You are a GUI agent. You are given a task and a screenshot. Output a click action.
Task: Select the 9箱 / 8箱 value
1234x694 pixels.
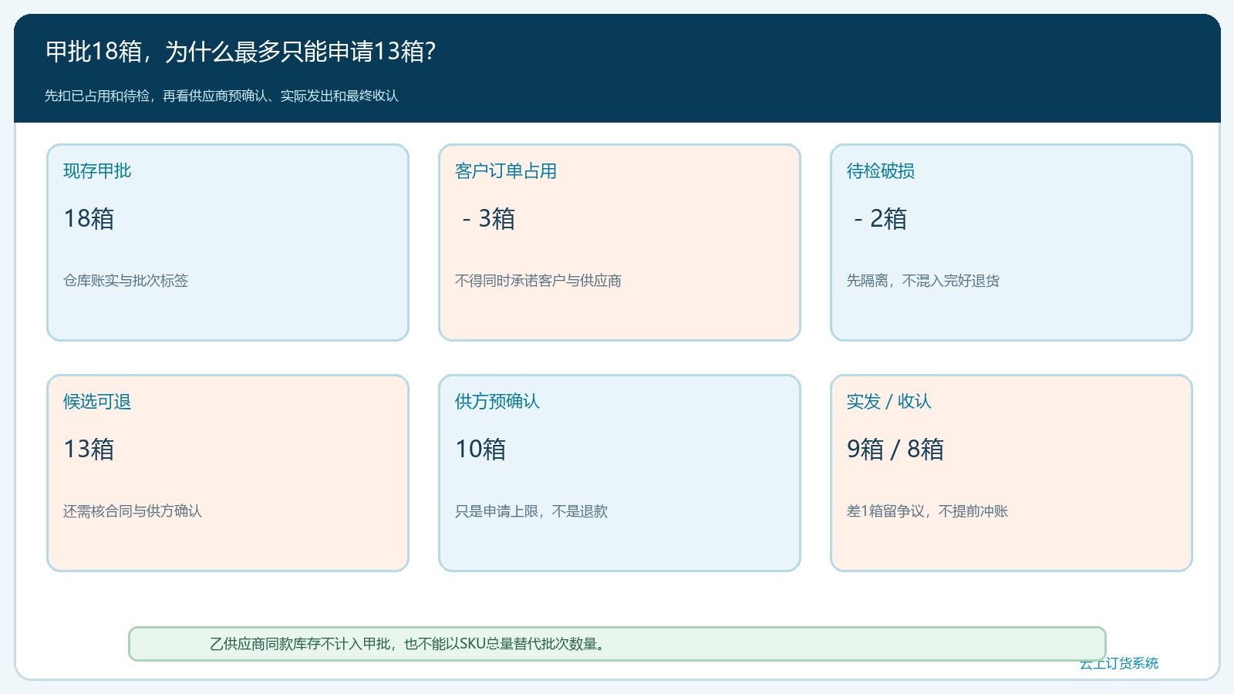[x=895, y=450]
